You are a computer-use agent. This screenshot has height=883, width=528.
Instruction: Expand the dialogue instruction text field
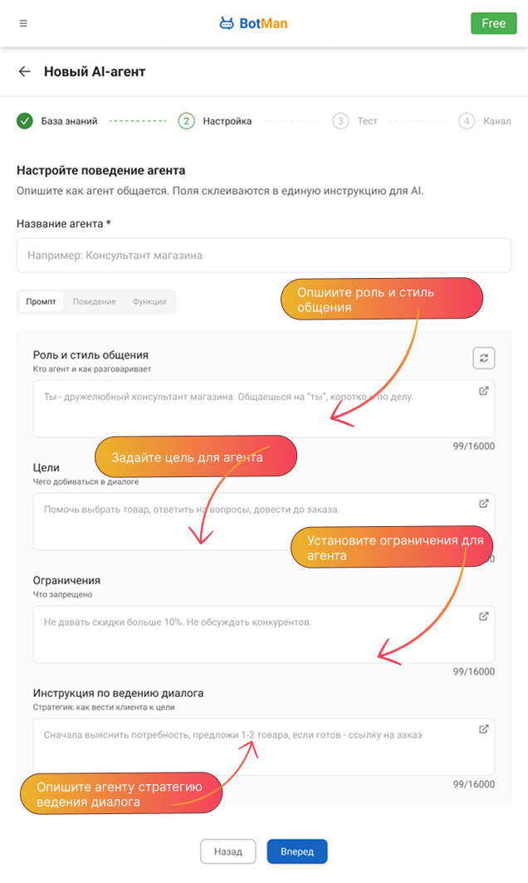tap(484, 729)
